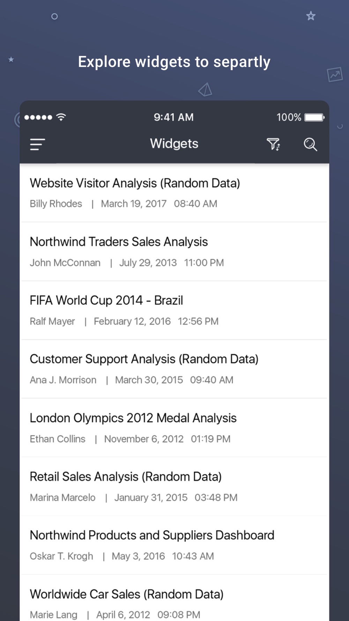Open Northwind Traders Sales Analysis widget

[174, 251]
